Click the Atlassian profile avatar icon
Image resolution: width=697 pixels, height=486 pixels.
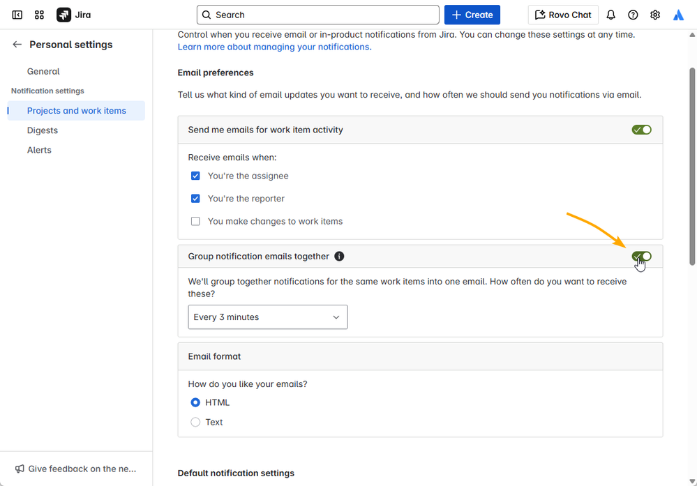coord(678,15)
